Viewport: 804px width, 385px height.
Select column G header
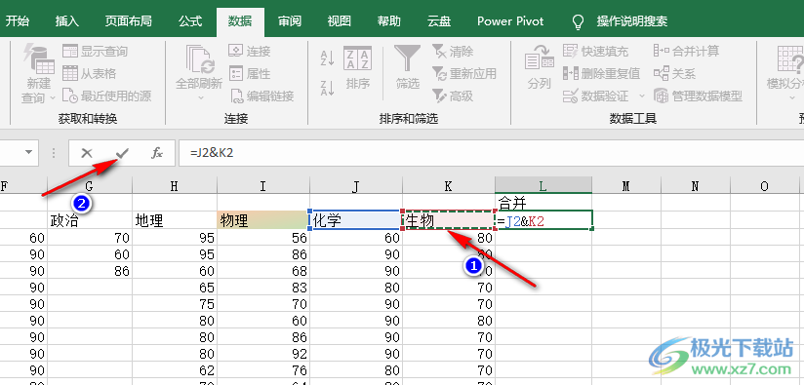90,186
